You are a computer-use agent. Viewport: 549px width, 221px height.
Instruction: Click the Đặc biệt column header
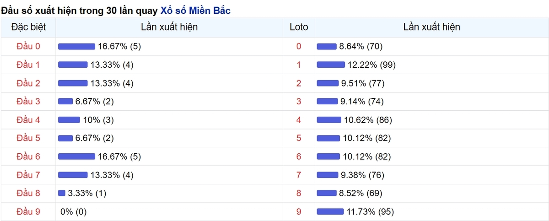pyautogui.click(x=28, y=27)
